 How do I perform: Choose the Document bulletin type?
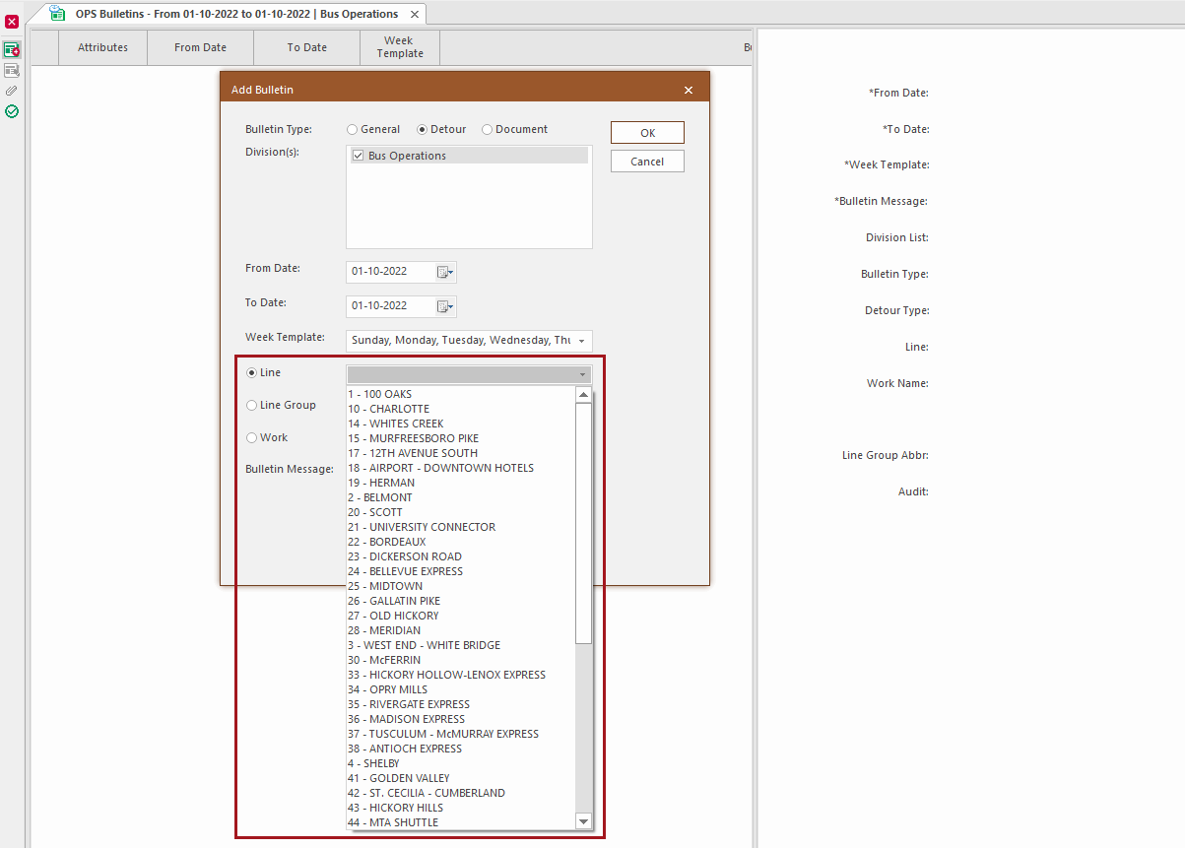pos(487,129)
